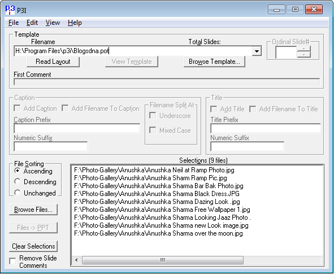Select 'Anushka Sharm Ramp Pic.jpg' entry
The width and height of the screenshot is (334, 274).
click(150, 178)
